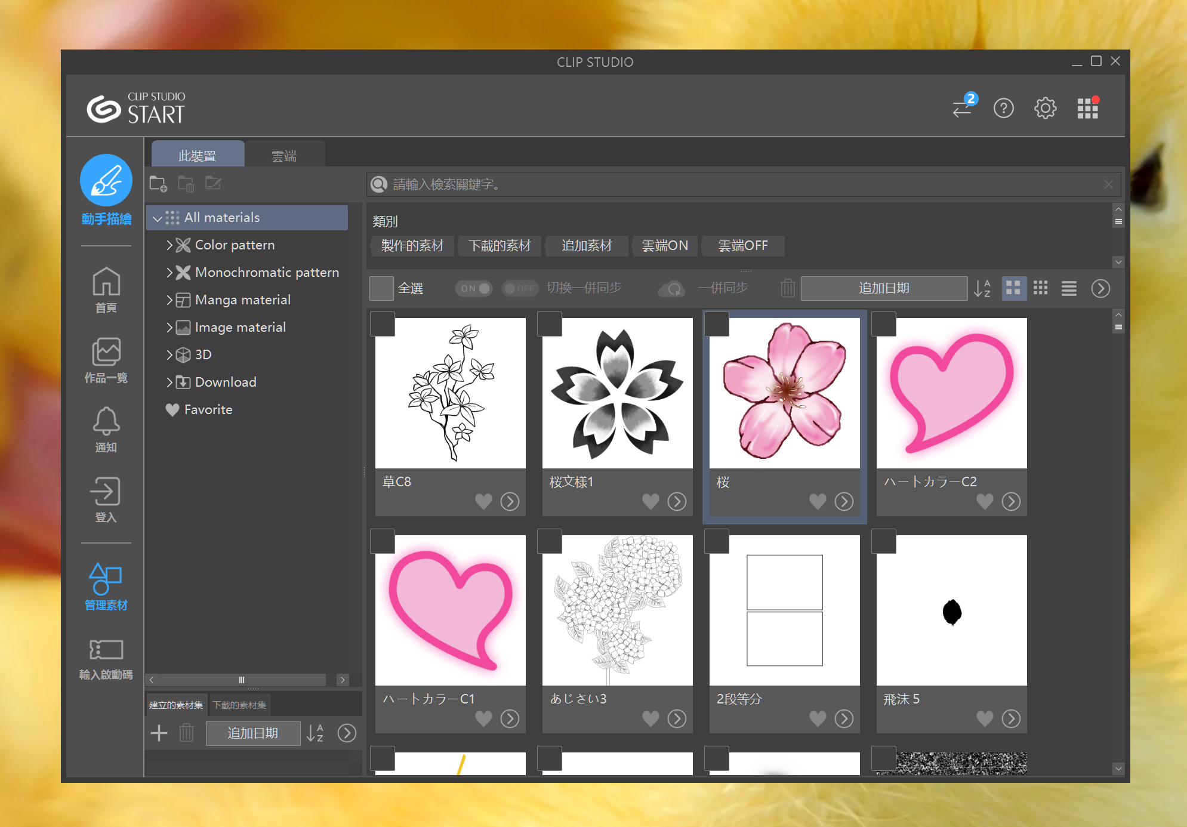Favorite the 草C8 material
The image size is (1187, 827).
pos(483,501)
